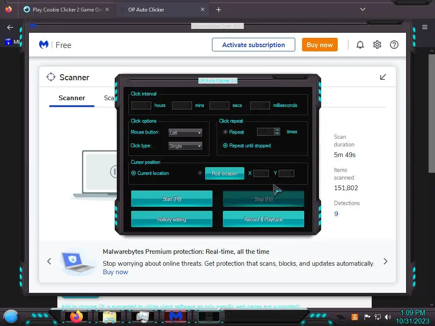
Task: Click the secs interval field
Action: click(220, 105)
